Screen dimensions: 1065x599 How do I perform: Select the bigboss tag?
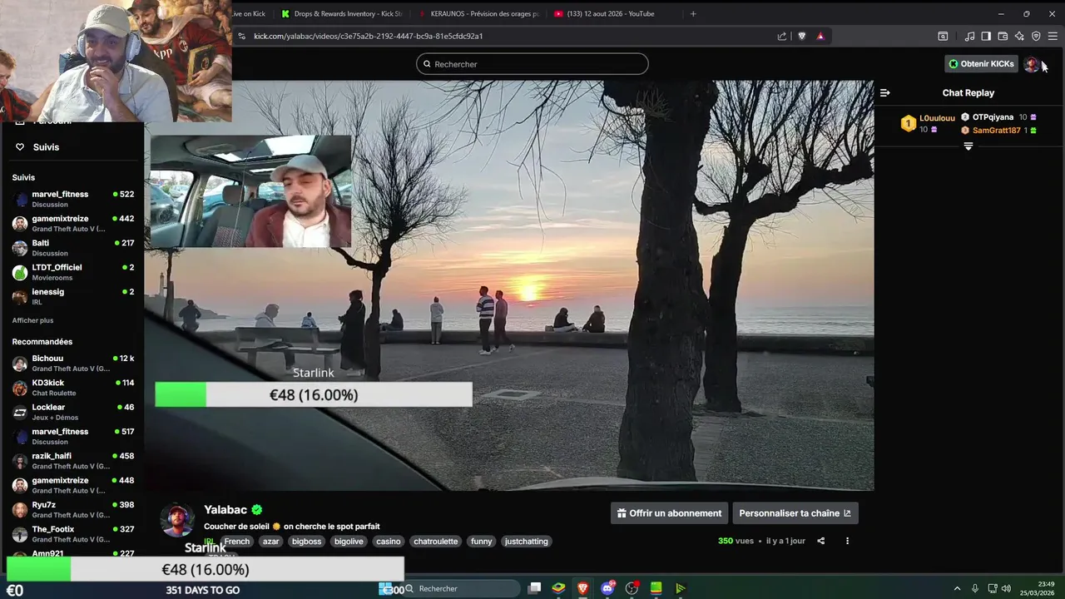coord(306,541)
